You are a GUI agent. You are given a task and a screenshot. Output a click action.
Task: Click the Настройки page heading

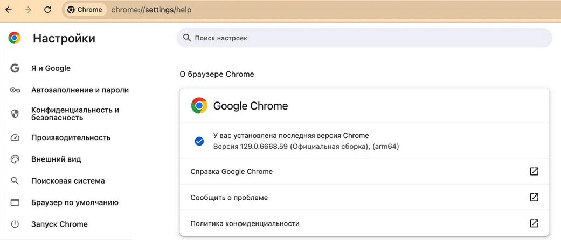click(x=64, y=38)
